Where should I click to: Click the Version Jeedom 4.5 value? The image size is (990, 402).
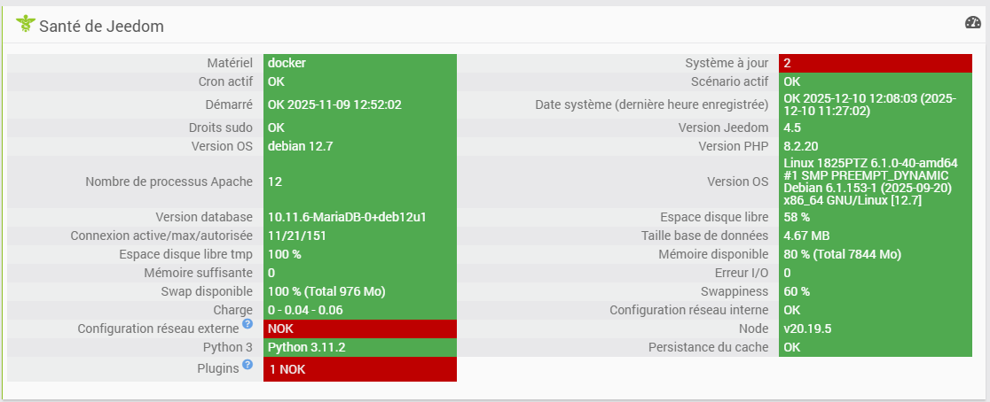point(876,128)
